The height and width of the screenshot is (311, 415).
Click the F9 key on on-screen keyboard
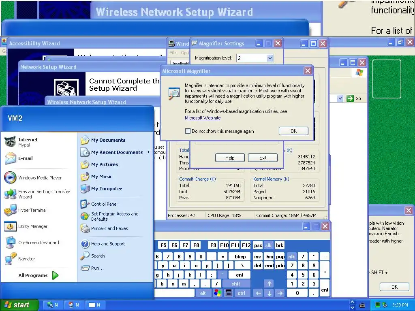[213, 245]
